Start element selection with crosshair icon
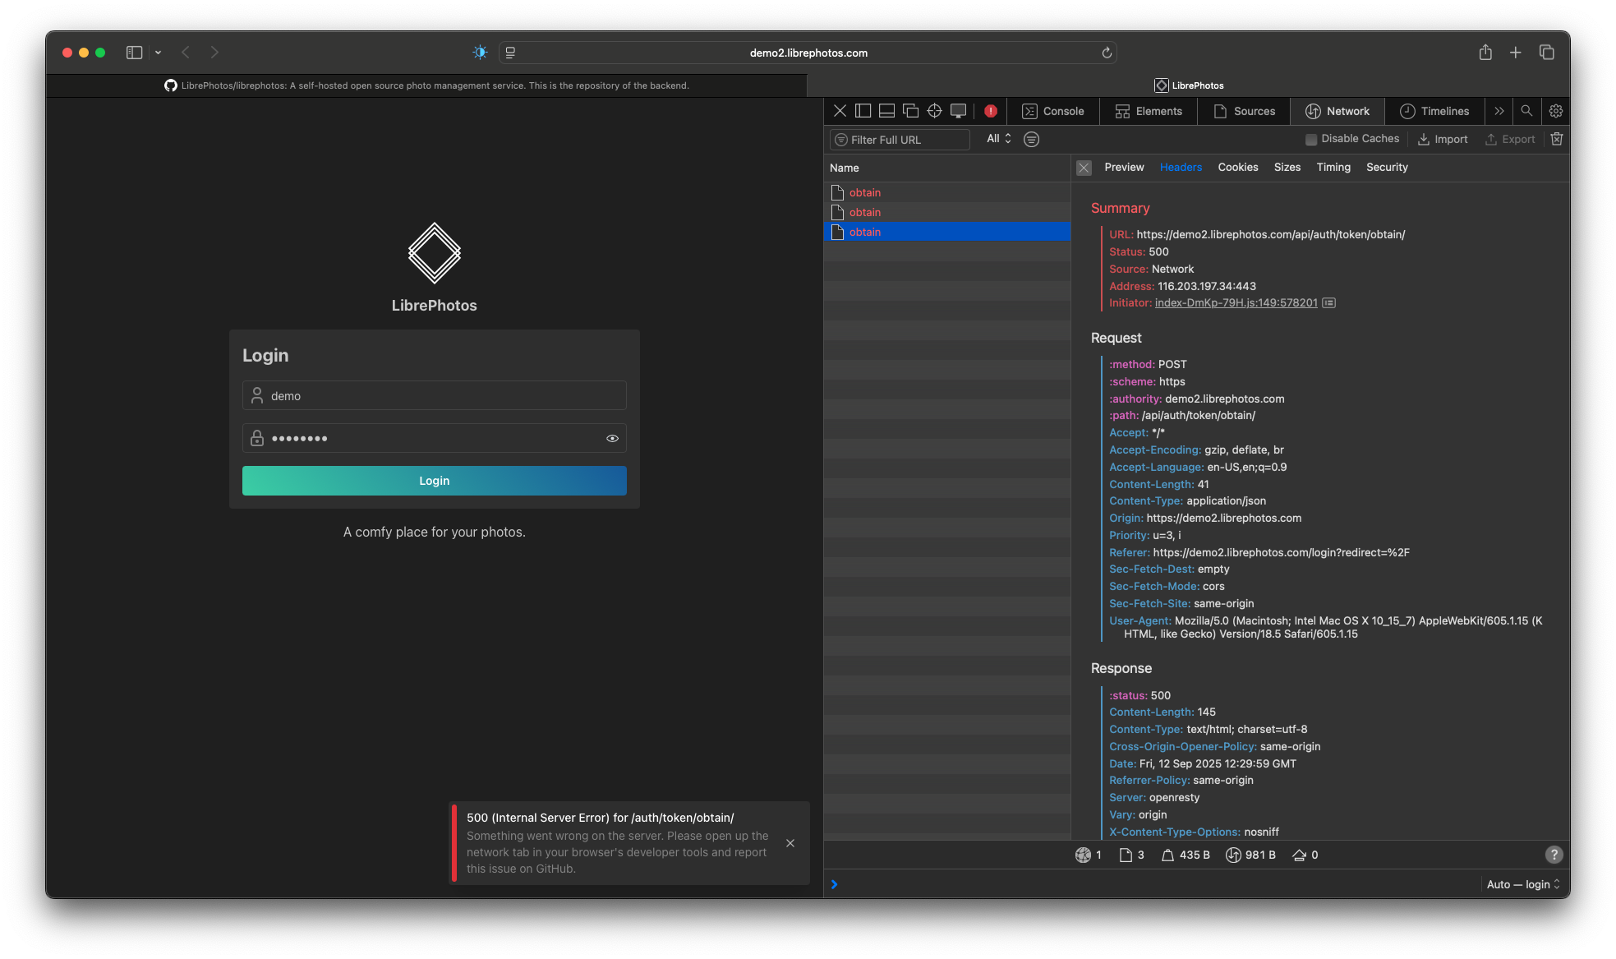The width and height of the screenshot is (1616, 959). pos(934,111)
